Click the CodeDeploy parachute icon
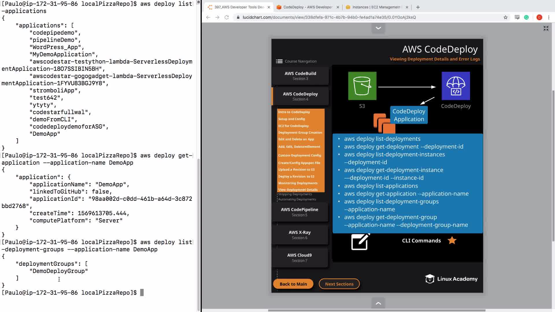Screen dimensions: 555x312 [x=456, y=86]
